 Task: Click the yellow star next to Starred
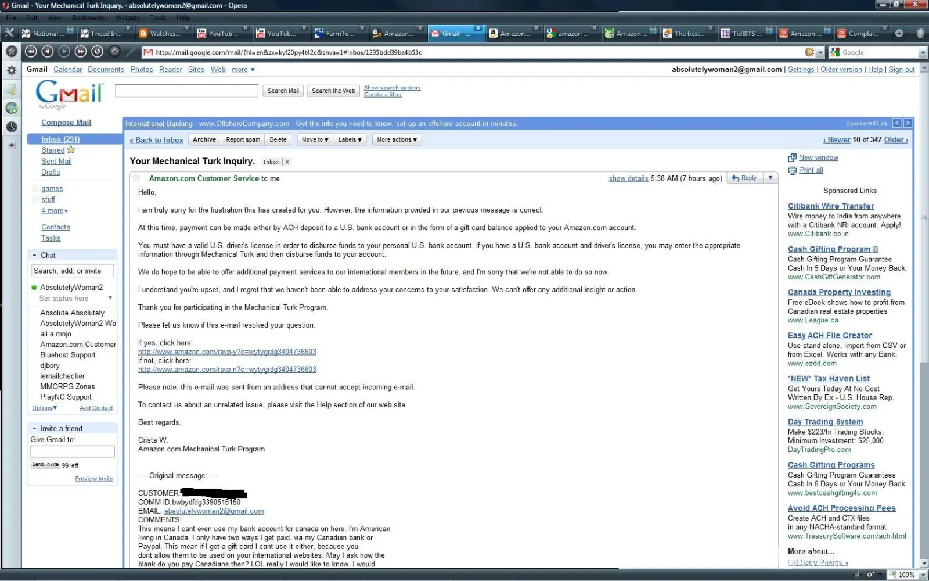[x=71, y=150]
